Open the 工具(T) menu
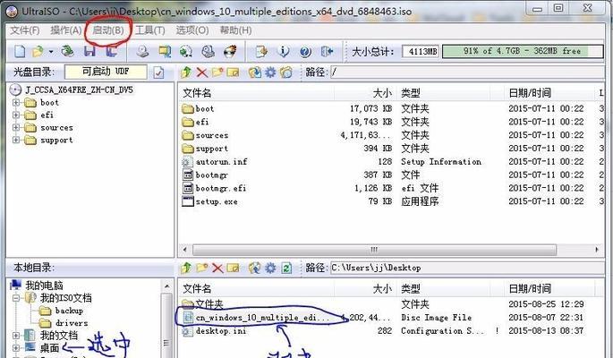The height and width of the screenshot is (358, 613). 150,30
